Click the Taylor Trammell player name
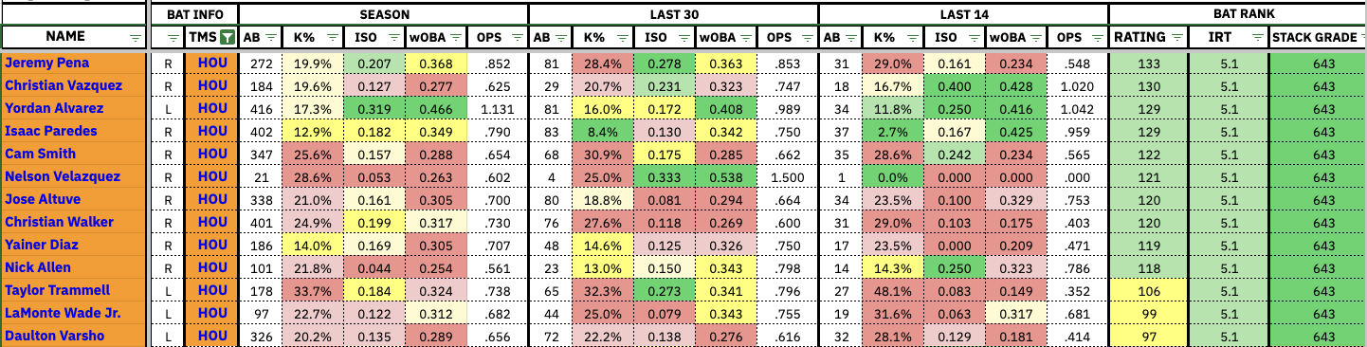Viewport: 1367px width, 347px height. pos(58,290)
